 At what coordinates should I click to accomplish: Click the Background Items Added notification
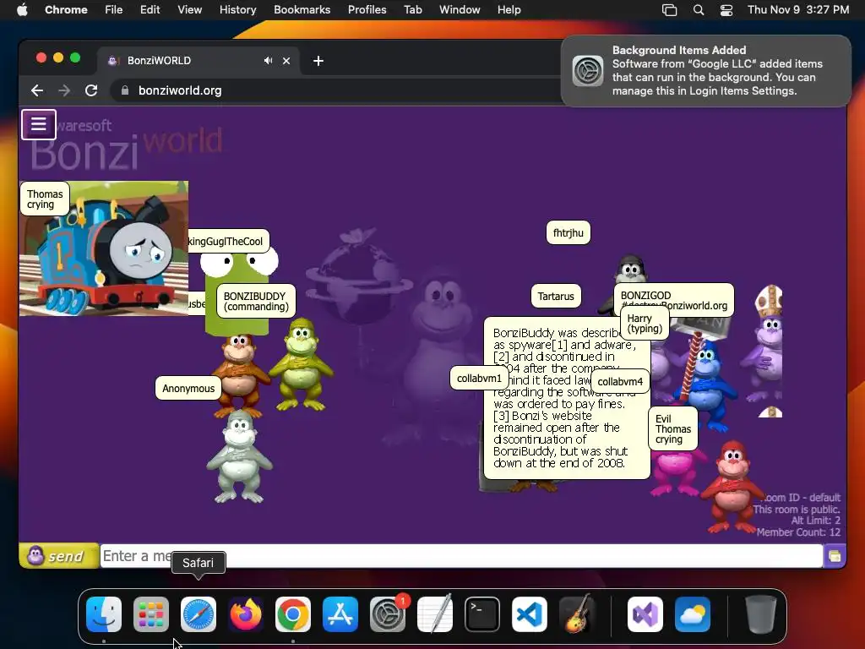point(705,71)
